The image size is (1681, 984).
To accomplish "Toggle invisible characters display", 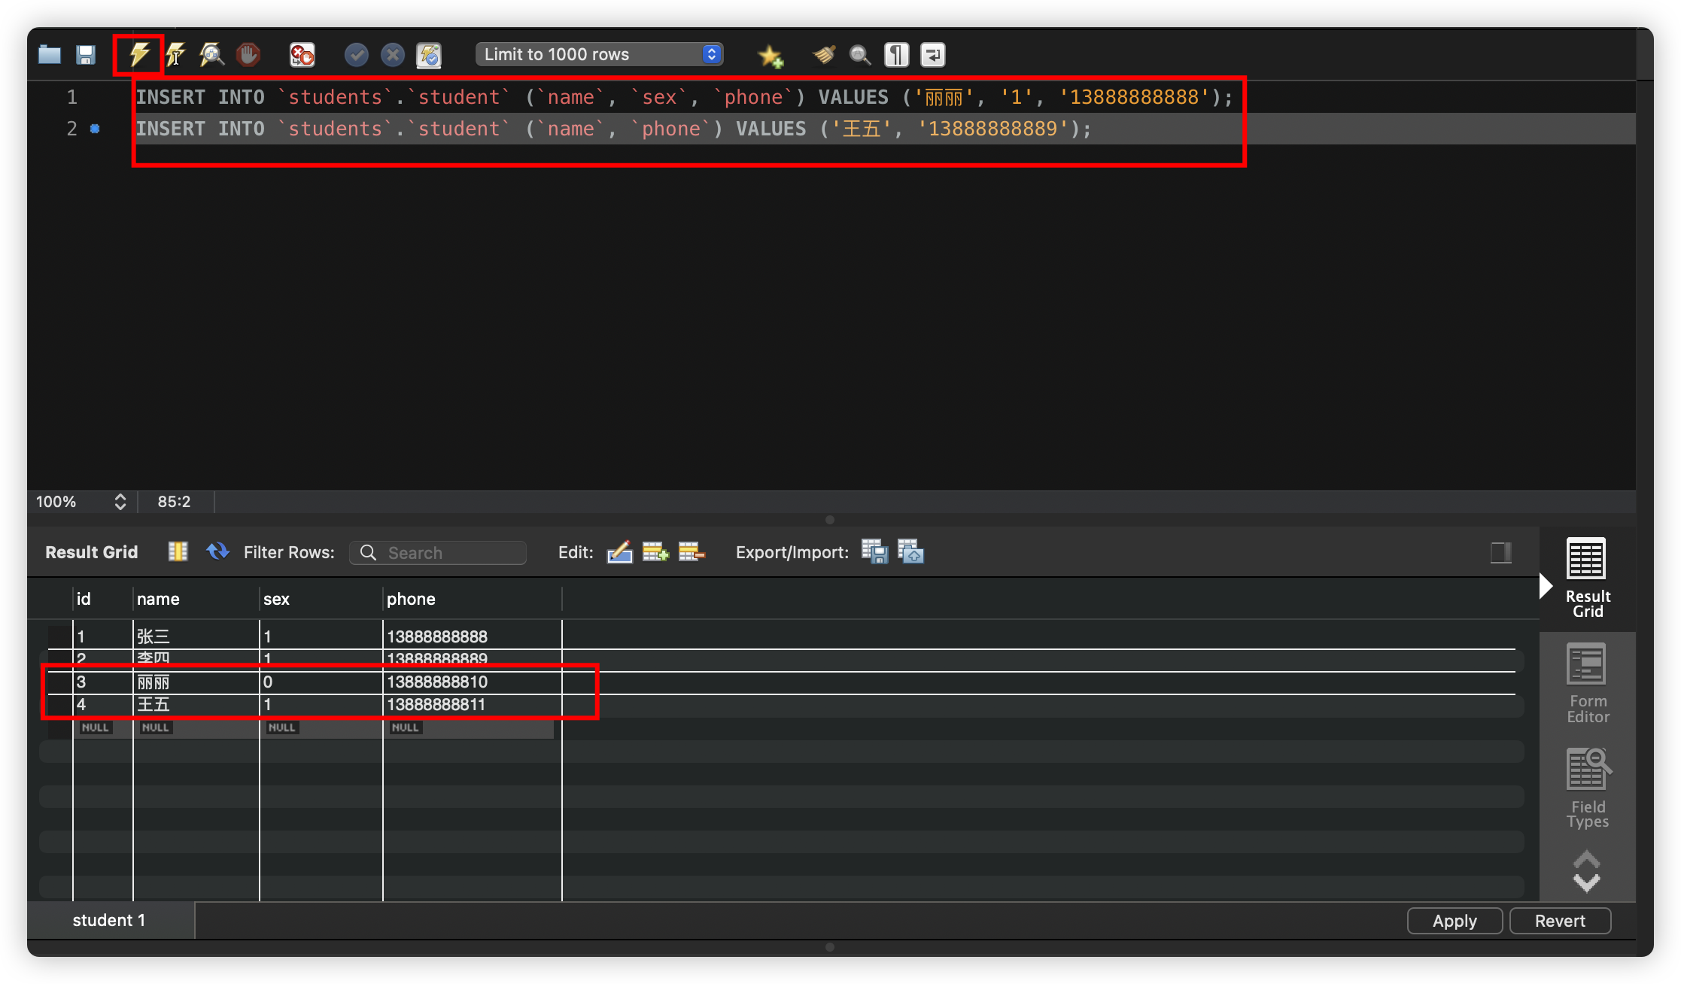I will [896, 54].
